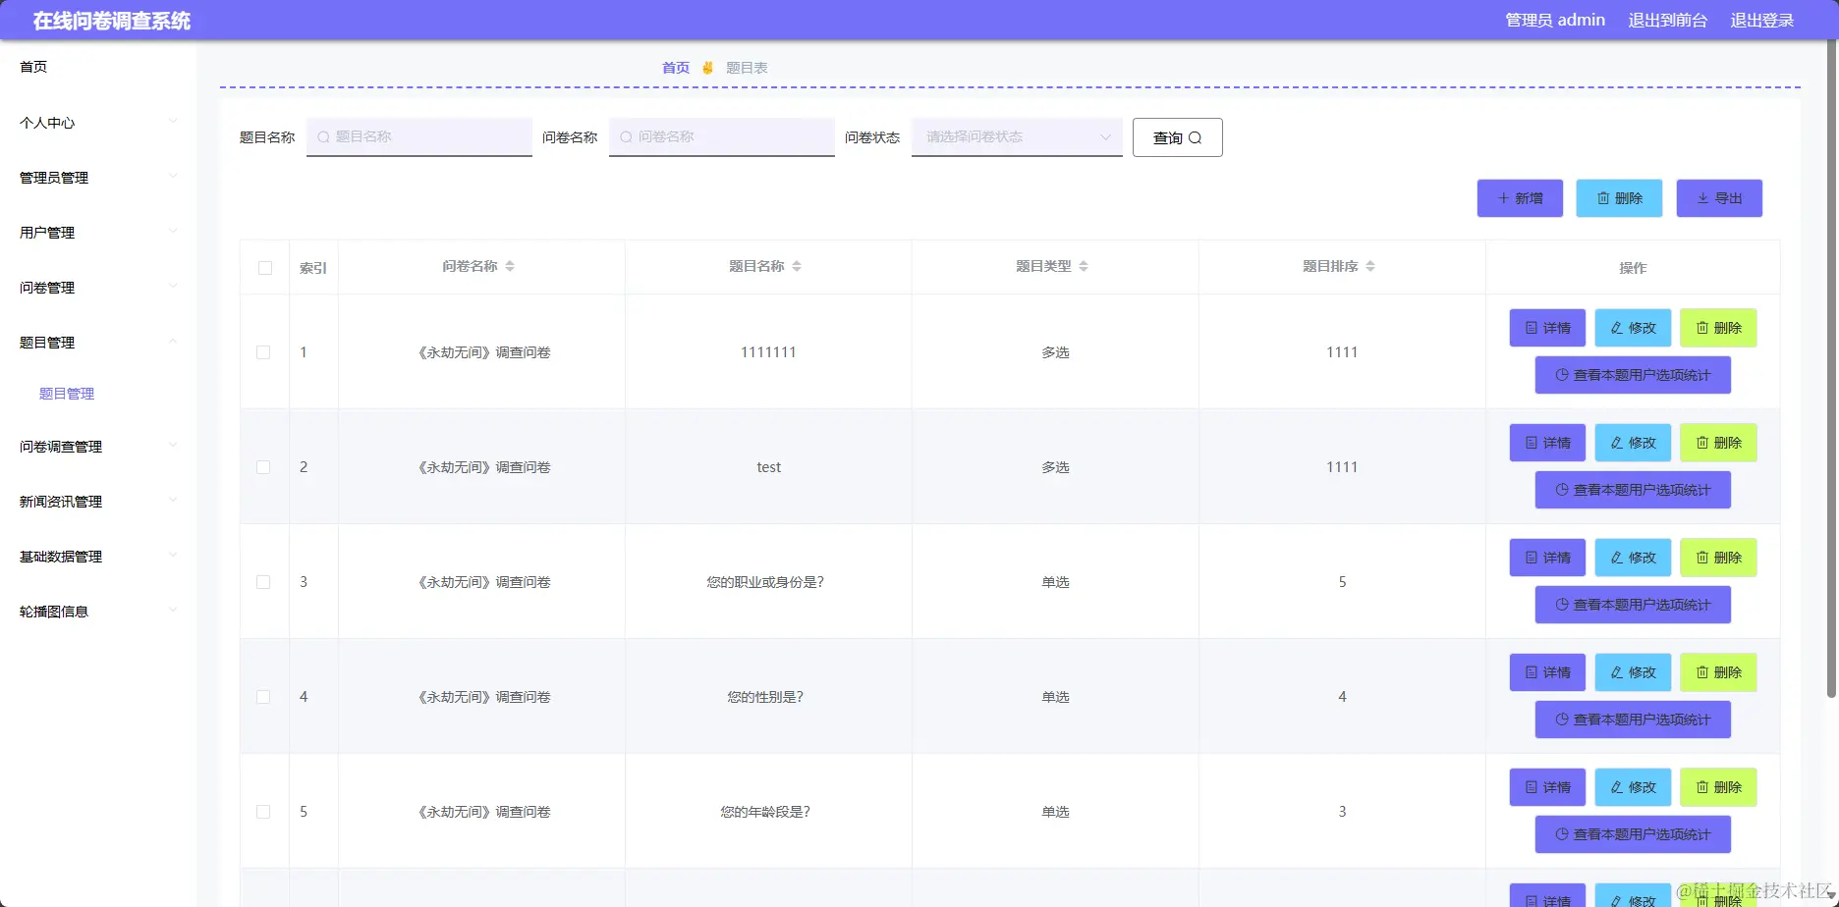This screenshot has width=1839, height=907.
Task: Expand 个人中心 sidebar menu
Action: [x=98, y=123]
